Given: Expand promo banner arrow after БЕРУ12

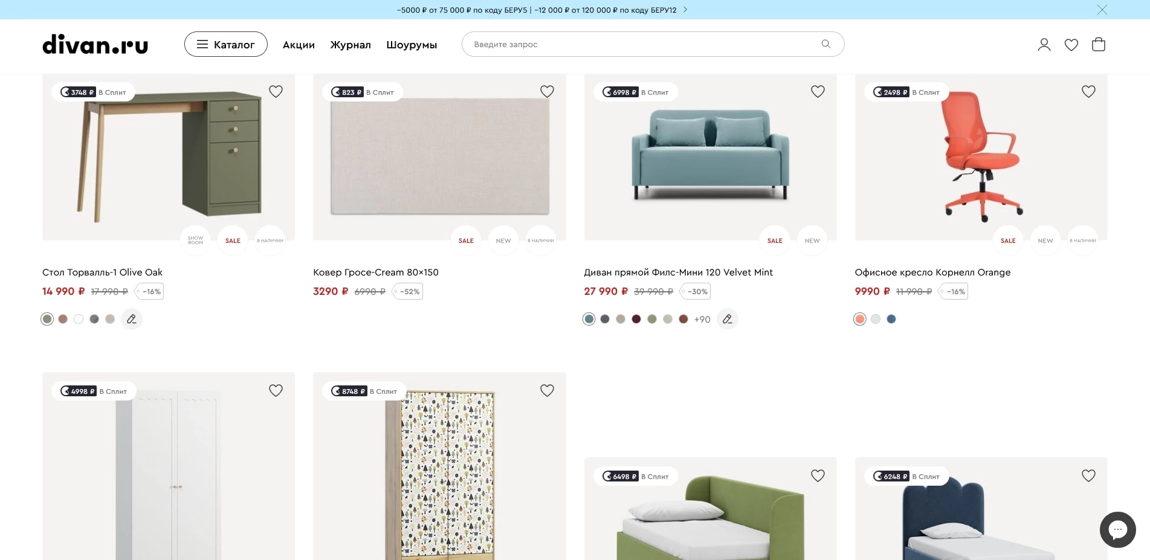Looking at the screenshot, I should pos(685,10).
